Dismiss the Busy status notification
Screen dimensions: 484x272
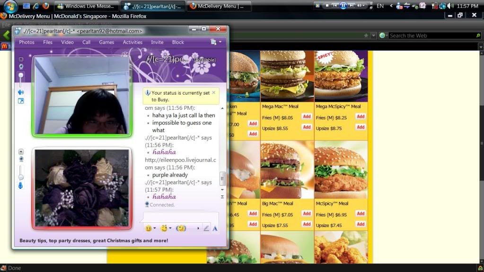pyautogui.click(x=213, y=92)
